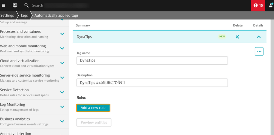Select Automatically applied tags breadcrumb
274x135 pixels.
point(56,15)
